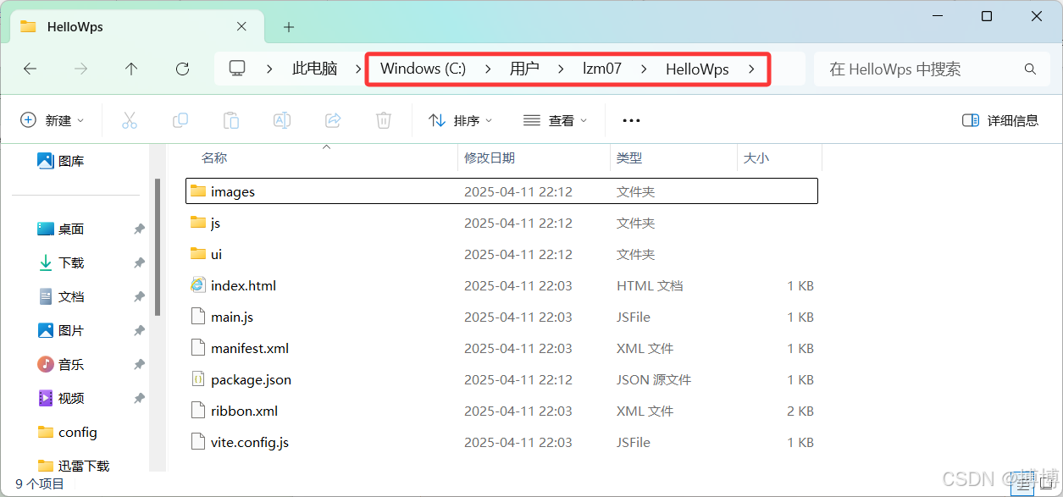Click the 2 KB size of ribbon.xml
Image resolution: width=1063 pixels, height=497 pixels.
coord(800,411)
